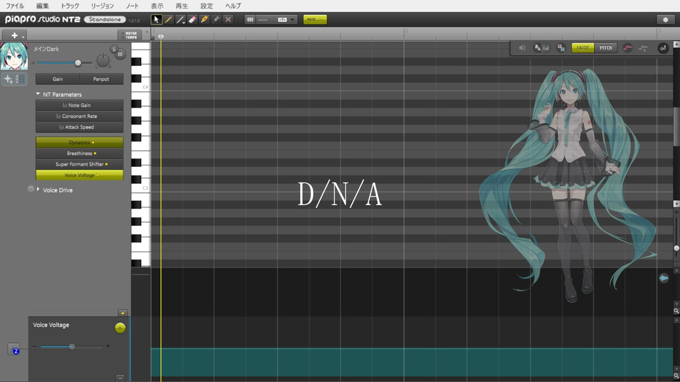Select the arrow pointer tool
The image size is (680, 382).
[157, 20]
